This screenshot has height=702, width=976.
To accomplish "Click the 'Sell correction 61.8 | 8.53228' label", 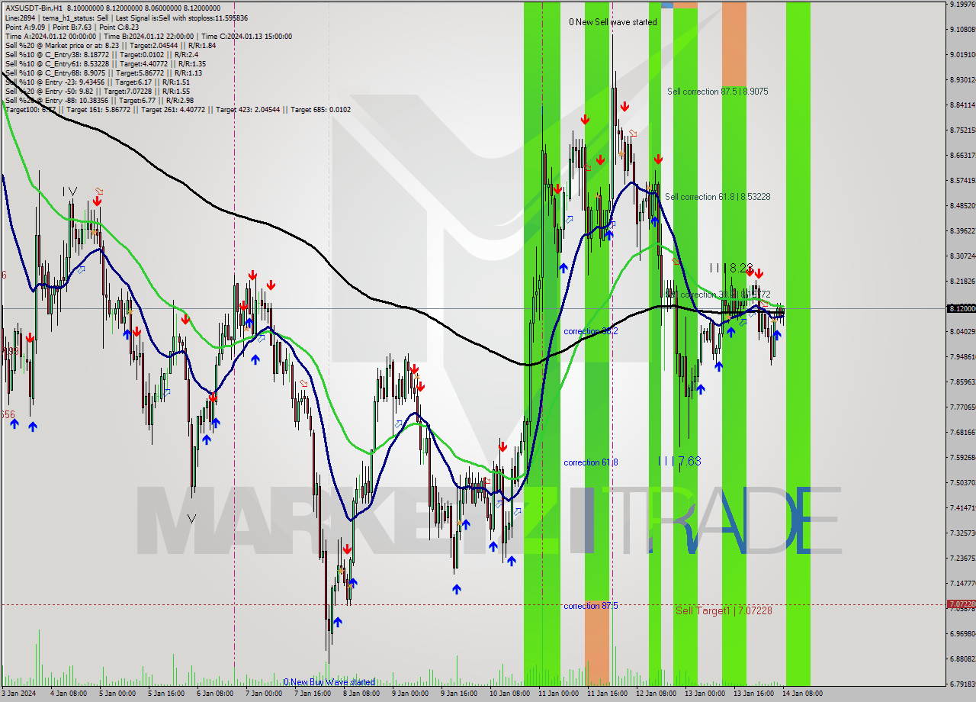I will tap(718, 197).
